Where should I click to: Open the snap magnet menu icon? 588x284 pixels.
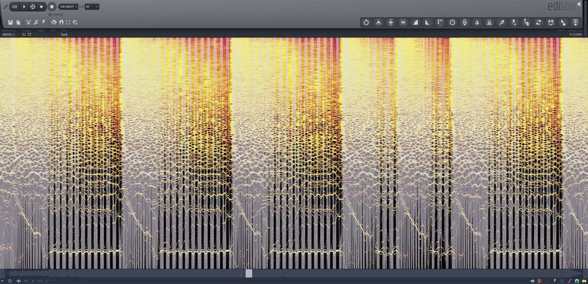[61, 22]
